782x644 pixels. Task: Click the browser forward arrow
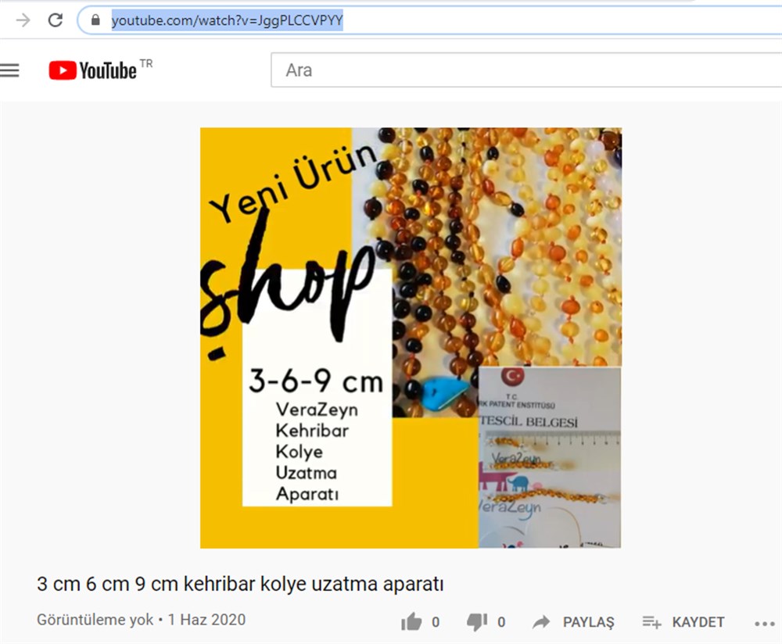coord(23,20)
